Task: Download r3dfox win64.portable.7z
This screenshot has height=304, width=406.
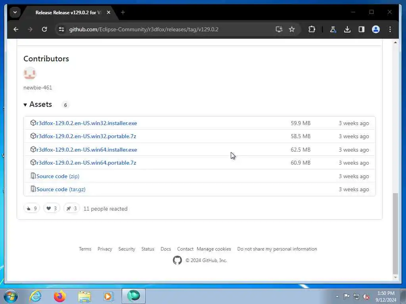Action: (86, 163)
